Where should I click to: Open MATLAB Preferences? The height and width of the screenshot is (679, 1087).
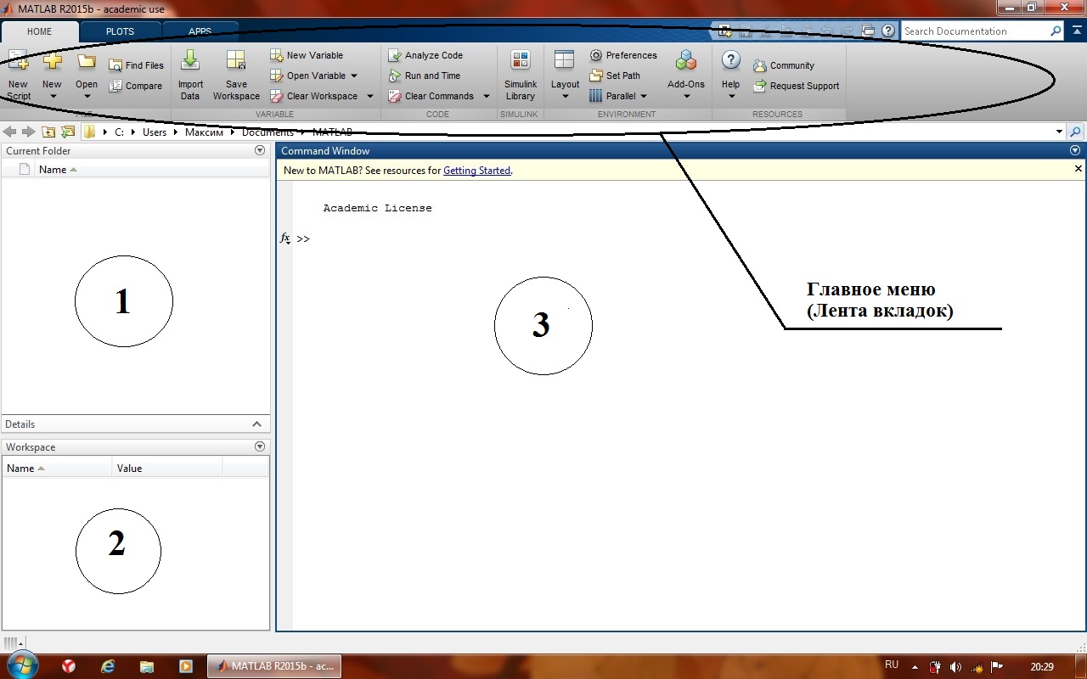tap(623, 55)
